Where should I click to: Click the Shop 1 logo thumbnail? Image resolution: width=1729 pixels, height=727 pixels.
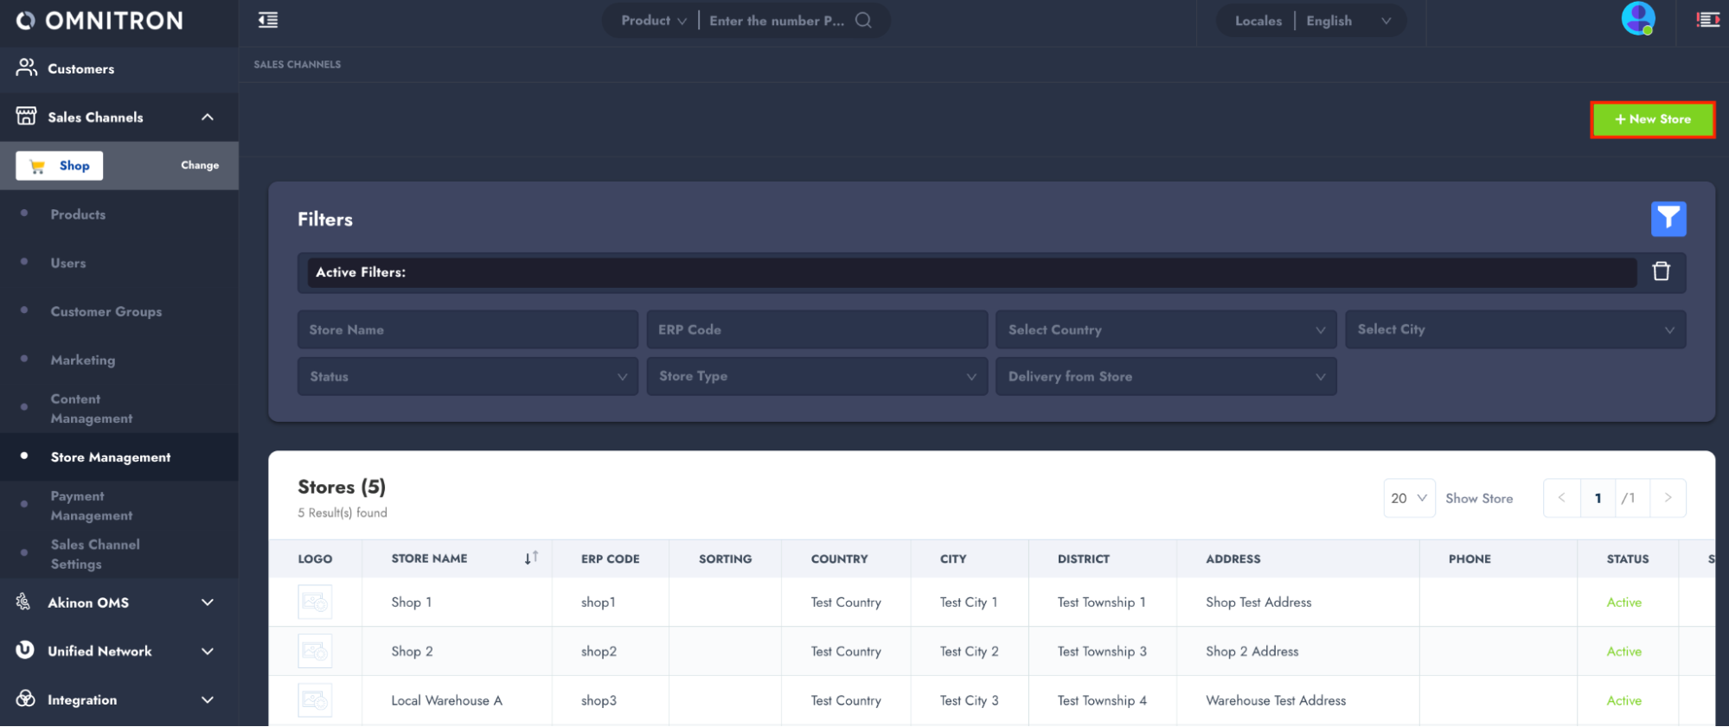(315, 602)
